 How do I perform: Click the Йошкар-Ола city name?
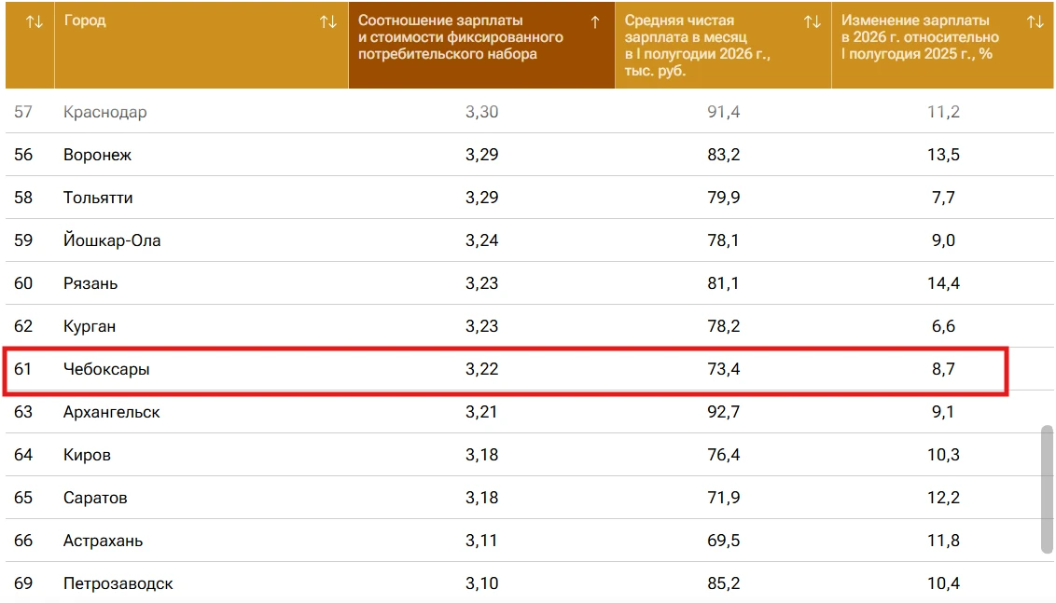click(x=112, y=240)
